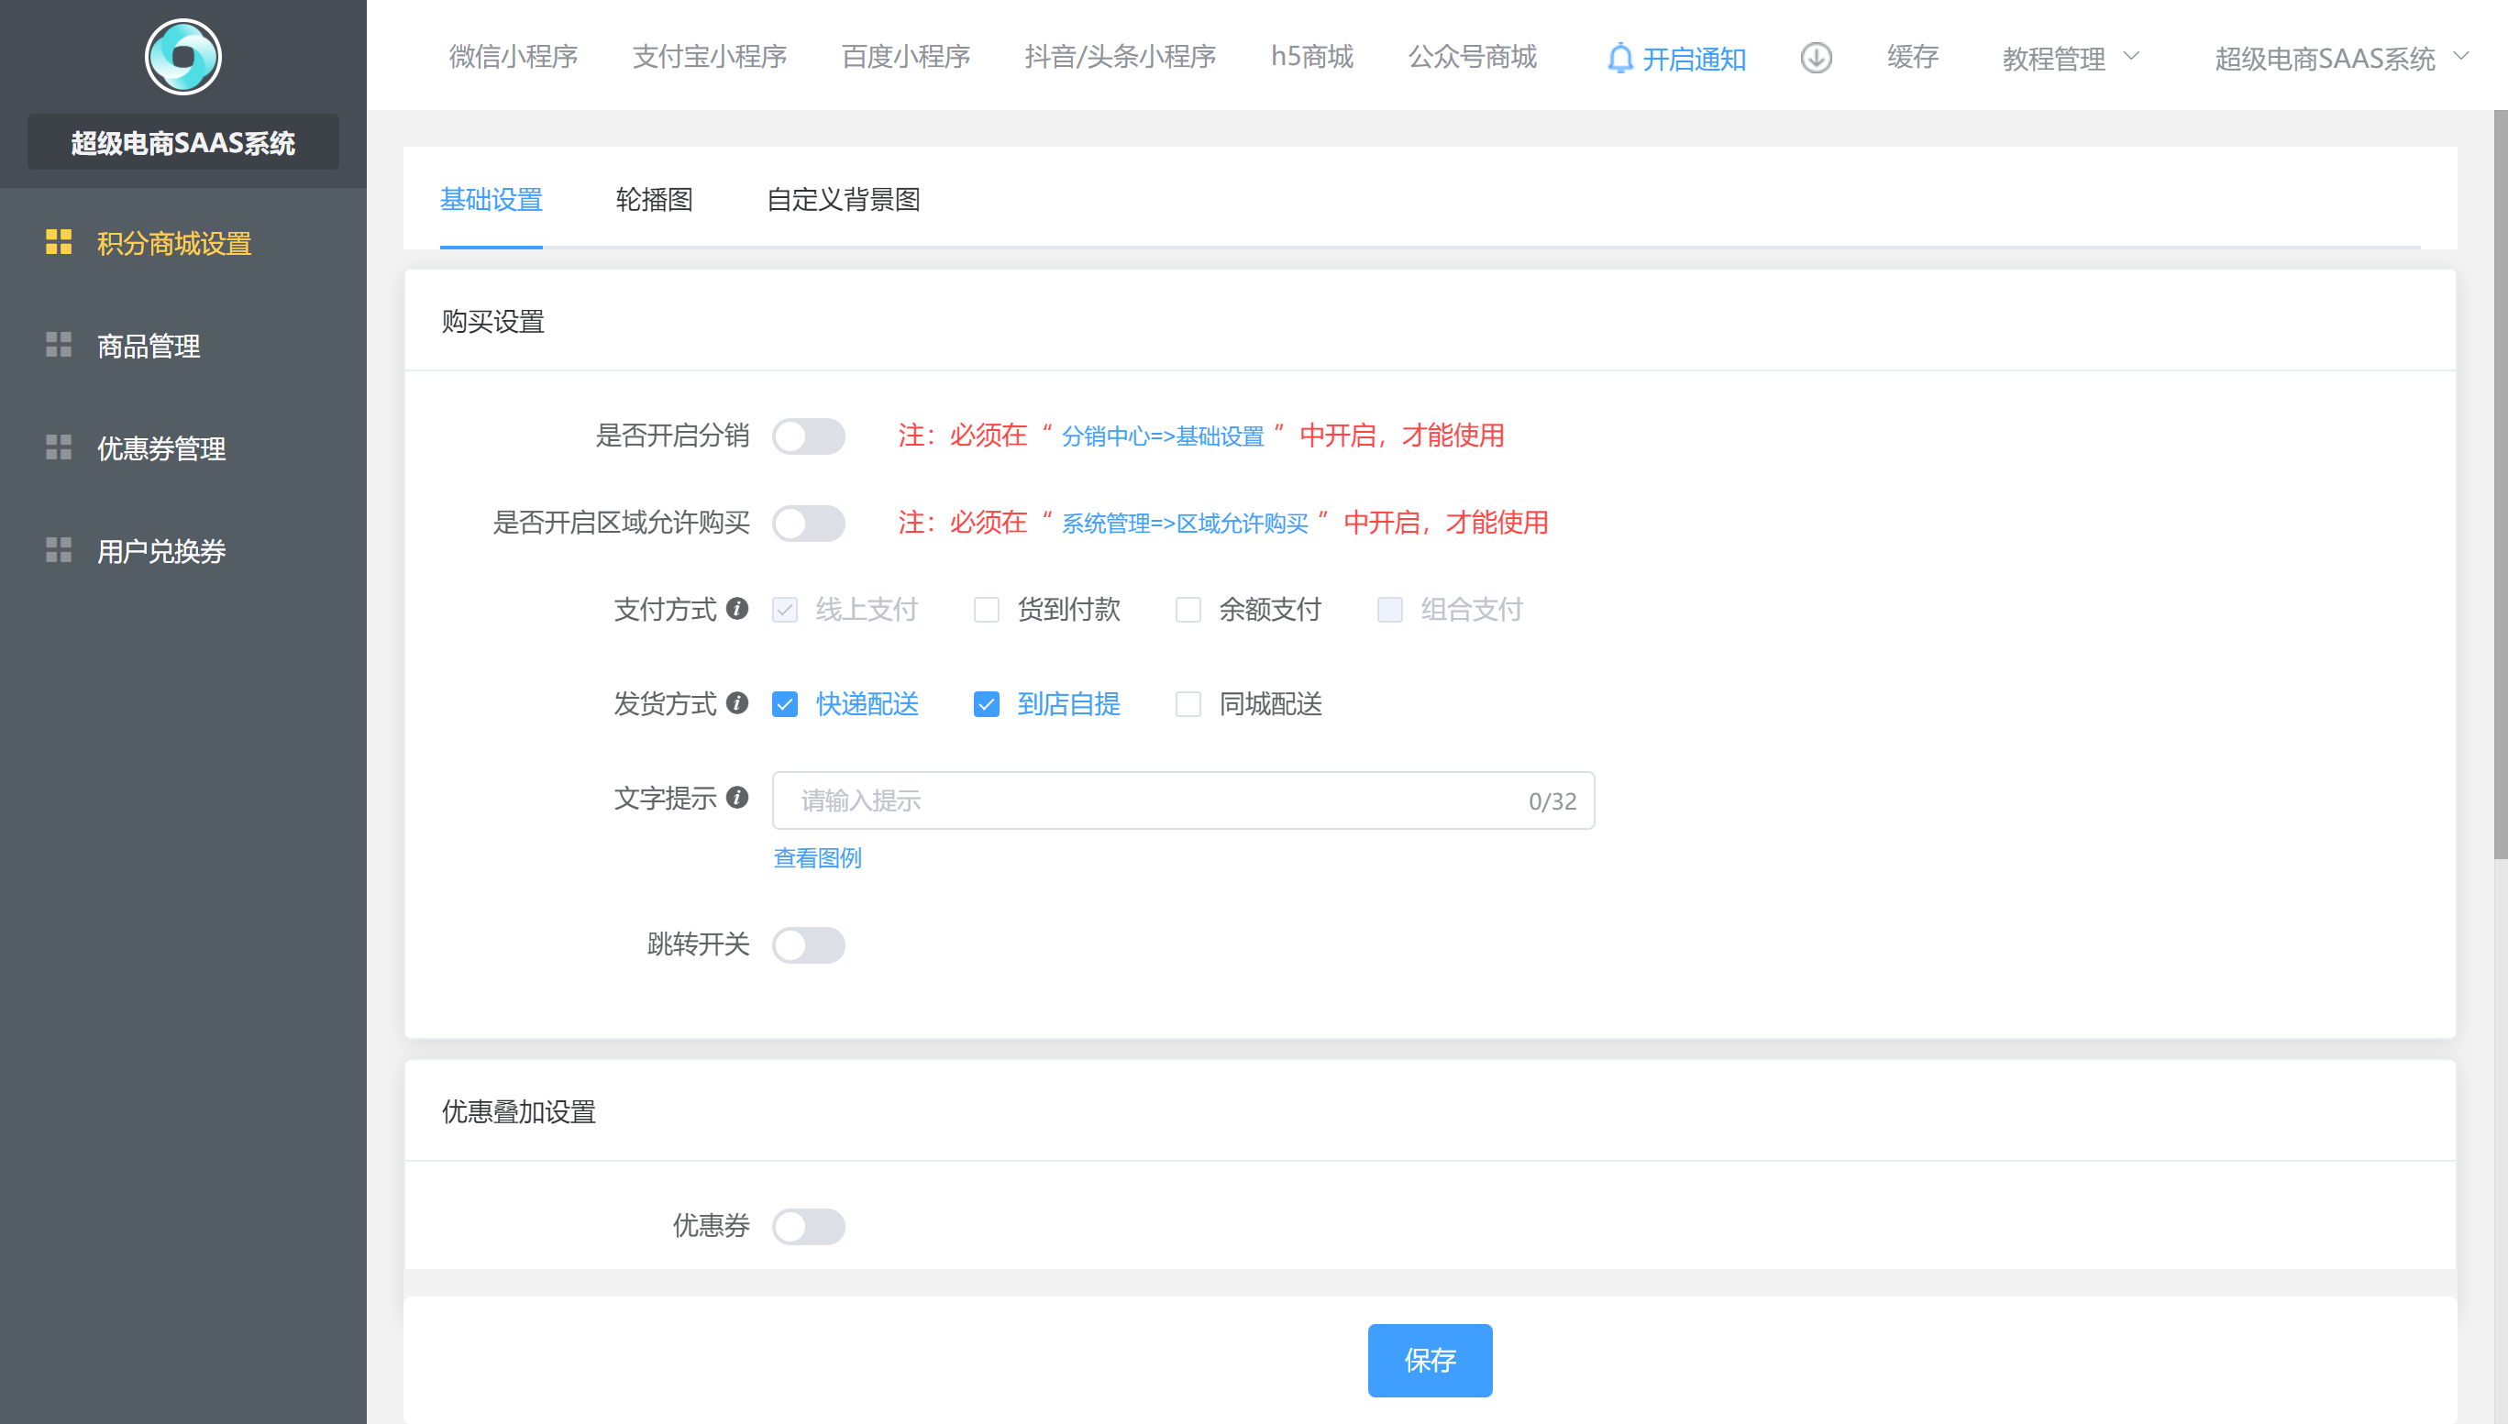The height and width of the screenshot is (1424, 2508).
Task: Click the info icon next to 支付方式
Action: click(738, 608)
